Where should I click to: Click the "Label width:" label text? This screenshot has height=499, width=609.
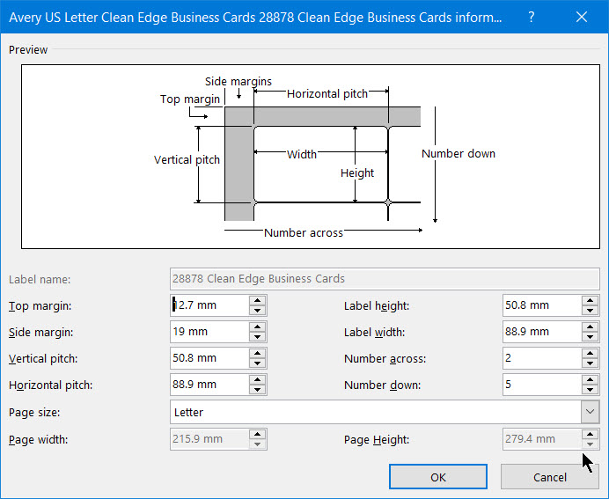[374, 333]
